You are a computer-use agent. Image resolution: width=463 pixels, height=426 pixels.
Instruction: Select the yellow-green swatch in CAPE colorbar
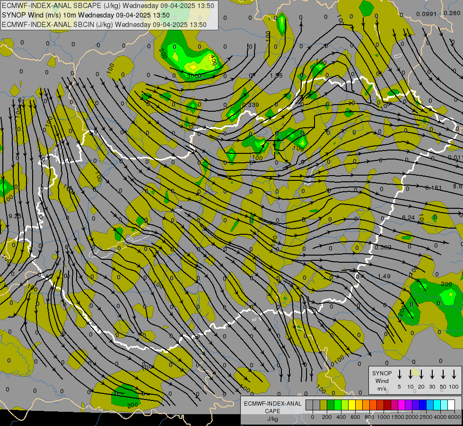[345, 405]
